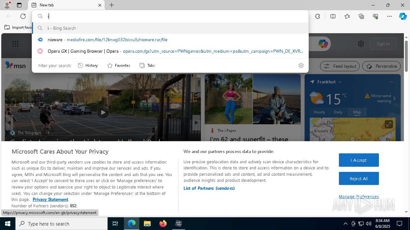Open Settings and more ellipsis menu
The image size is (410, 230).
[x=389, y=16]
